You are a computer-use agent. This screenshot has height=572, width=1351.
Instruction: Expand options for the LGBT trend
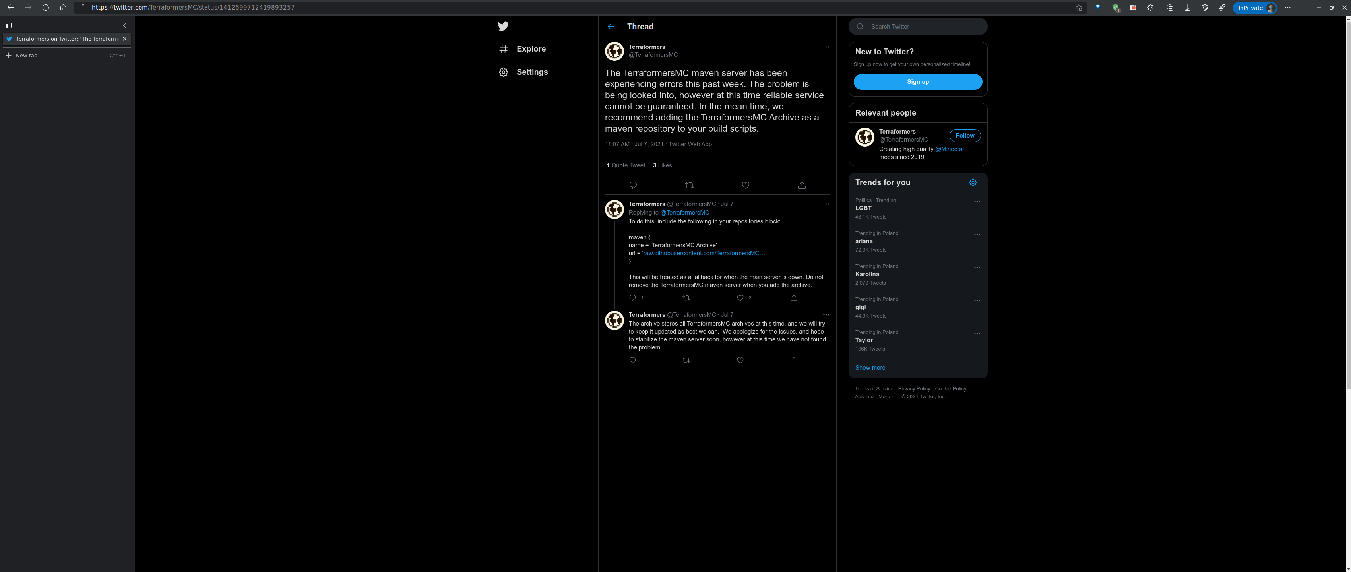(x=976, y=201)
